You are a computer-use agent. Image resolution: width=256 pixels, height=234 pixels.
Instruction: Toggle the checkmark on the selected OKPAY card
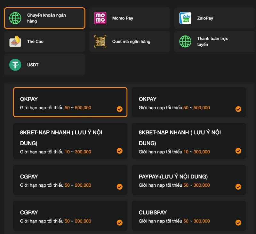click(x=119, y=109)
